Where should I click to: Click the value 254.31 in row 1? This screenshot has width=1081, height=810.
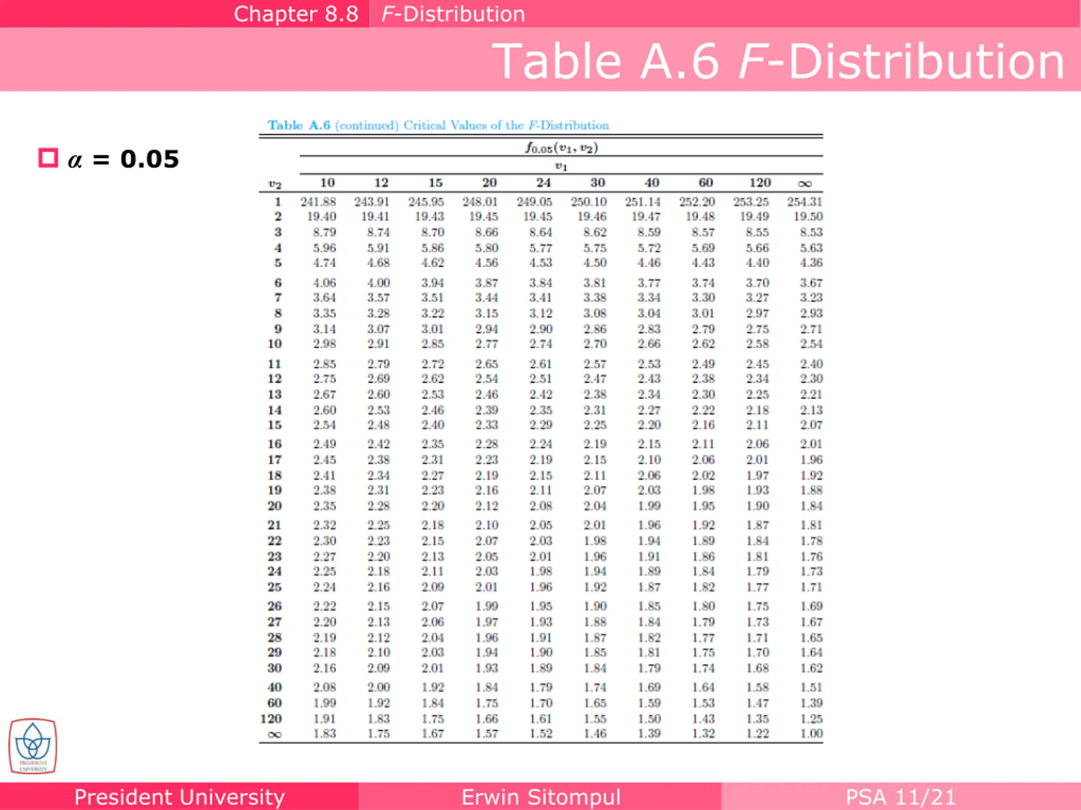[x=804, y=202]
